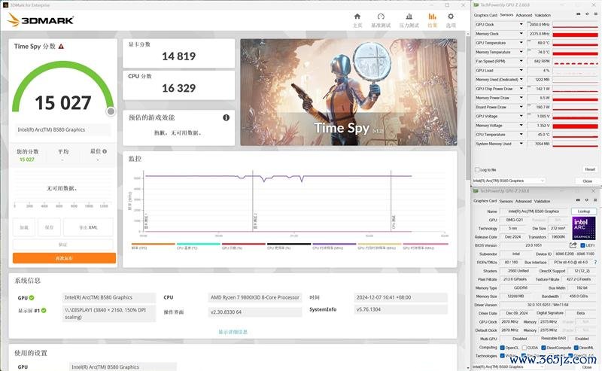The width and height of the screenshot is (602, 371).
Task: Switch to Advanced tab in upper GPU-Z
Action: (x=524, y=15)
